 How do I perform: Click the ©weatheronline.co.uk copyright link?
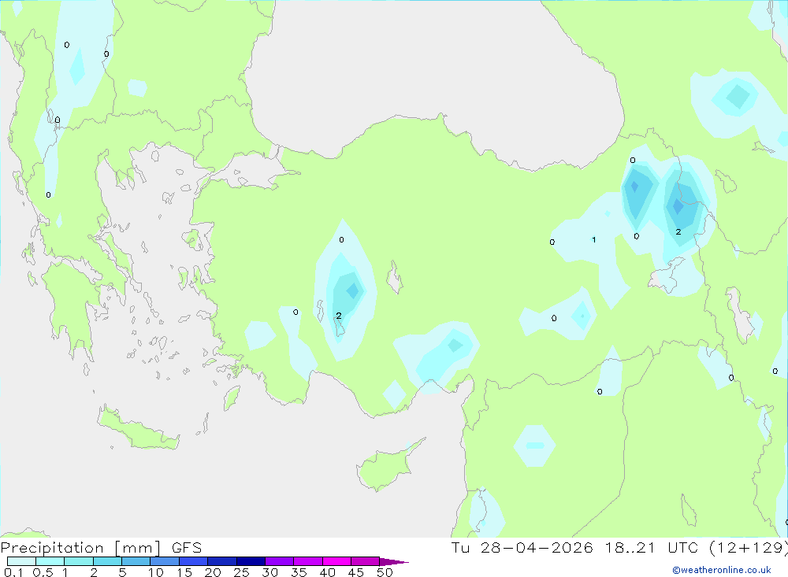pos(721,570)
